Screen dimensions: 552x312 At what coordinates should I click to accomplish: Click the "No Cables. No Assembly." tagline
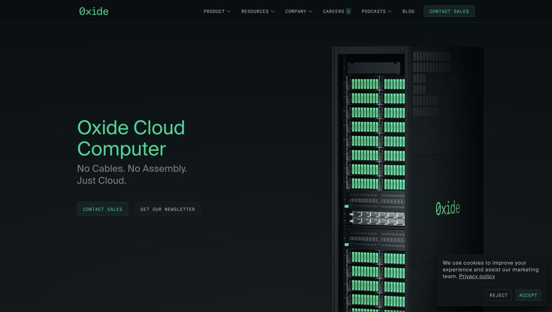point(132,168)
